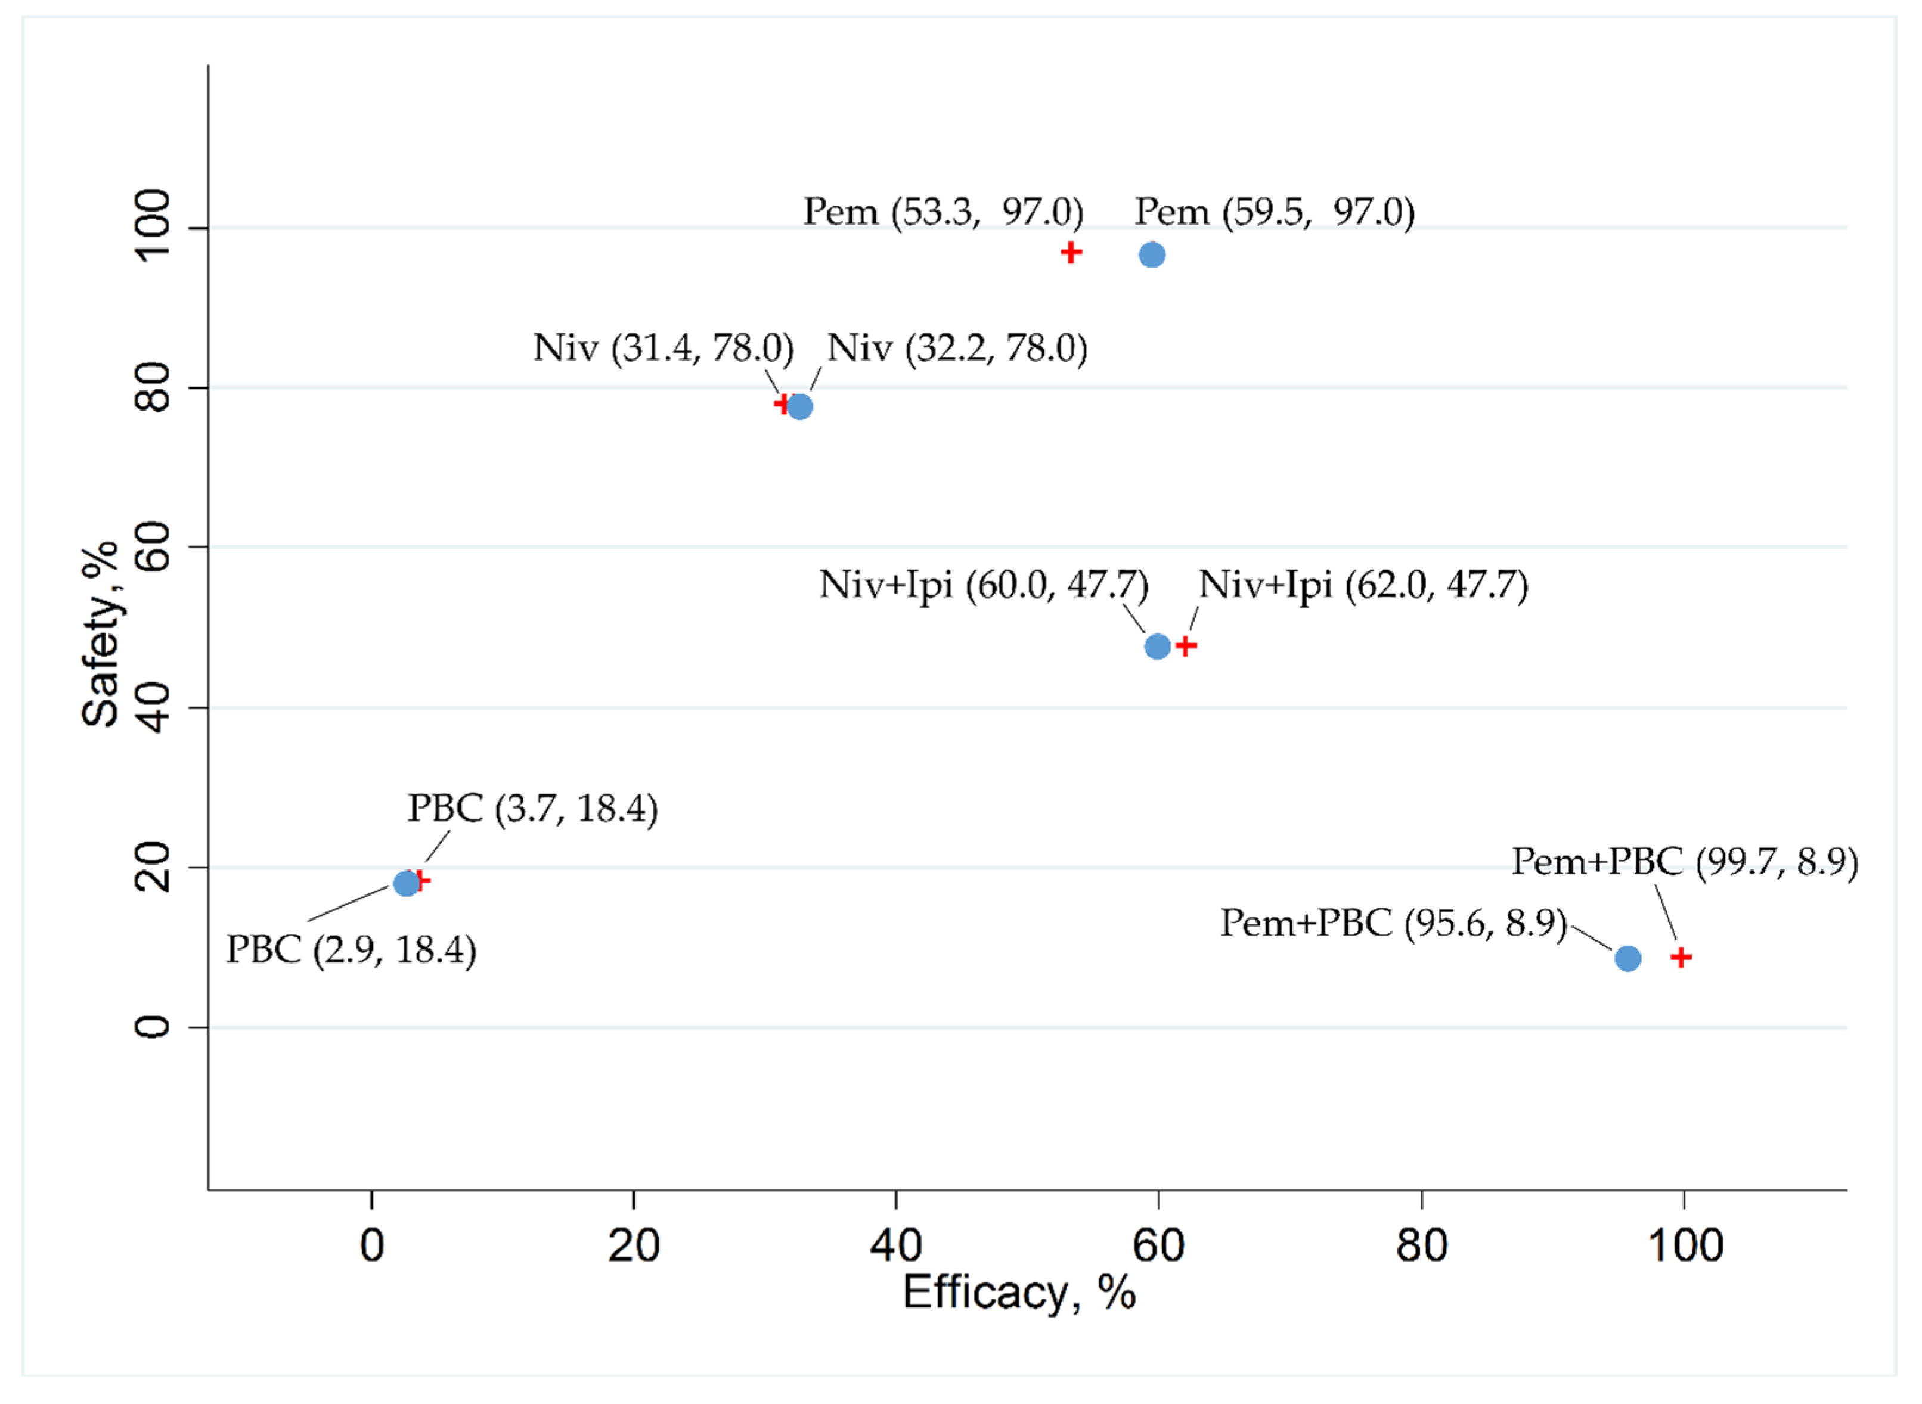
Task: Click the 100 tick label on the x-axis
Action: click(1685, 1246)
